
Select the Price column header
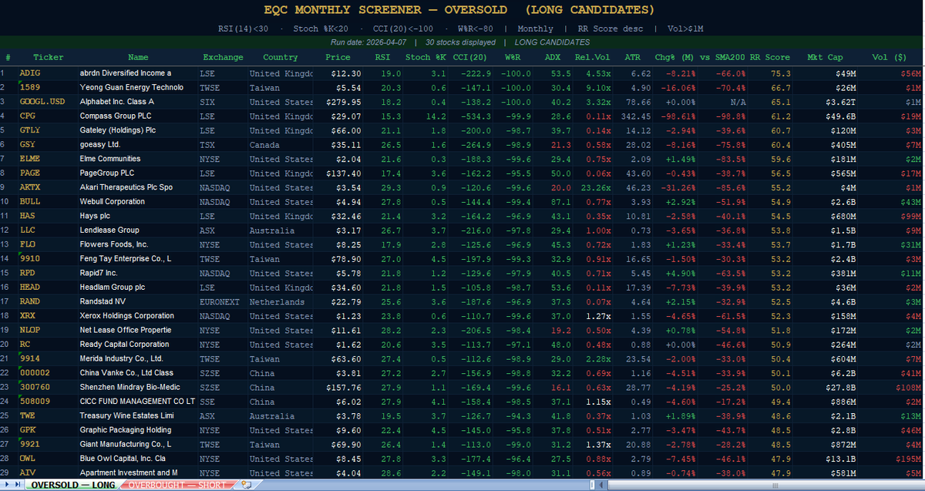coord(338,57)
